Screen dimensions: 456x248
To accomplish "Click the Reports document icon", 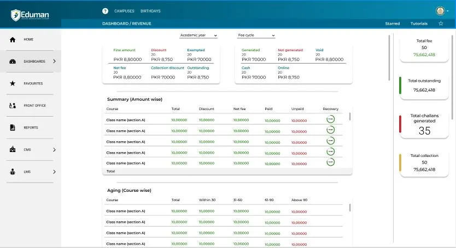I will click(12, 128).
